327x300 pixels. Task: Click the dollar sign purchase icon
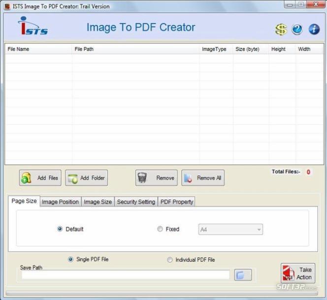[x=281, y=30]
